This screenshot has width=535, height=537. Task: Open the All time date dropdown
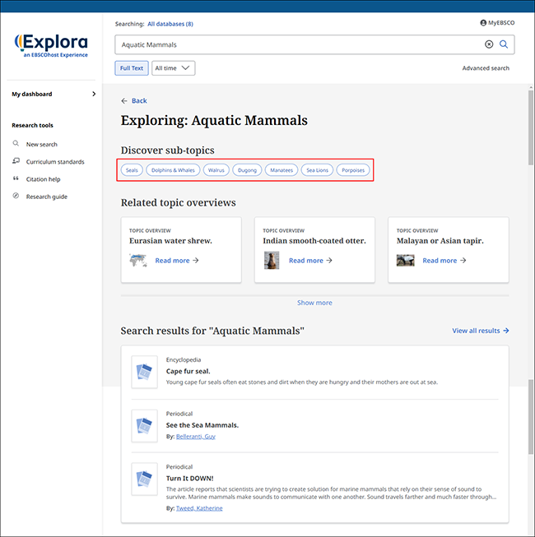coord(174,68)
